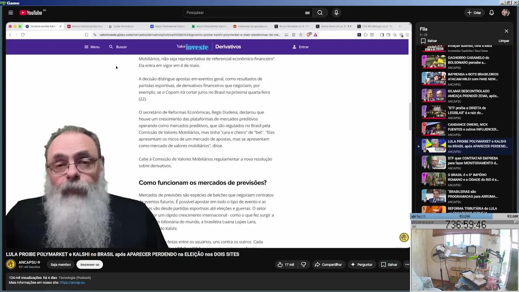Open the https://ancap.su link in description

point(72,283)
